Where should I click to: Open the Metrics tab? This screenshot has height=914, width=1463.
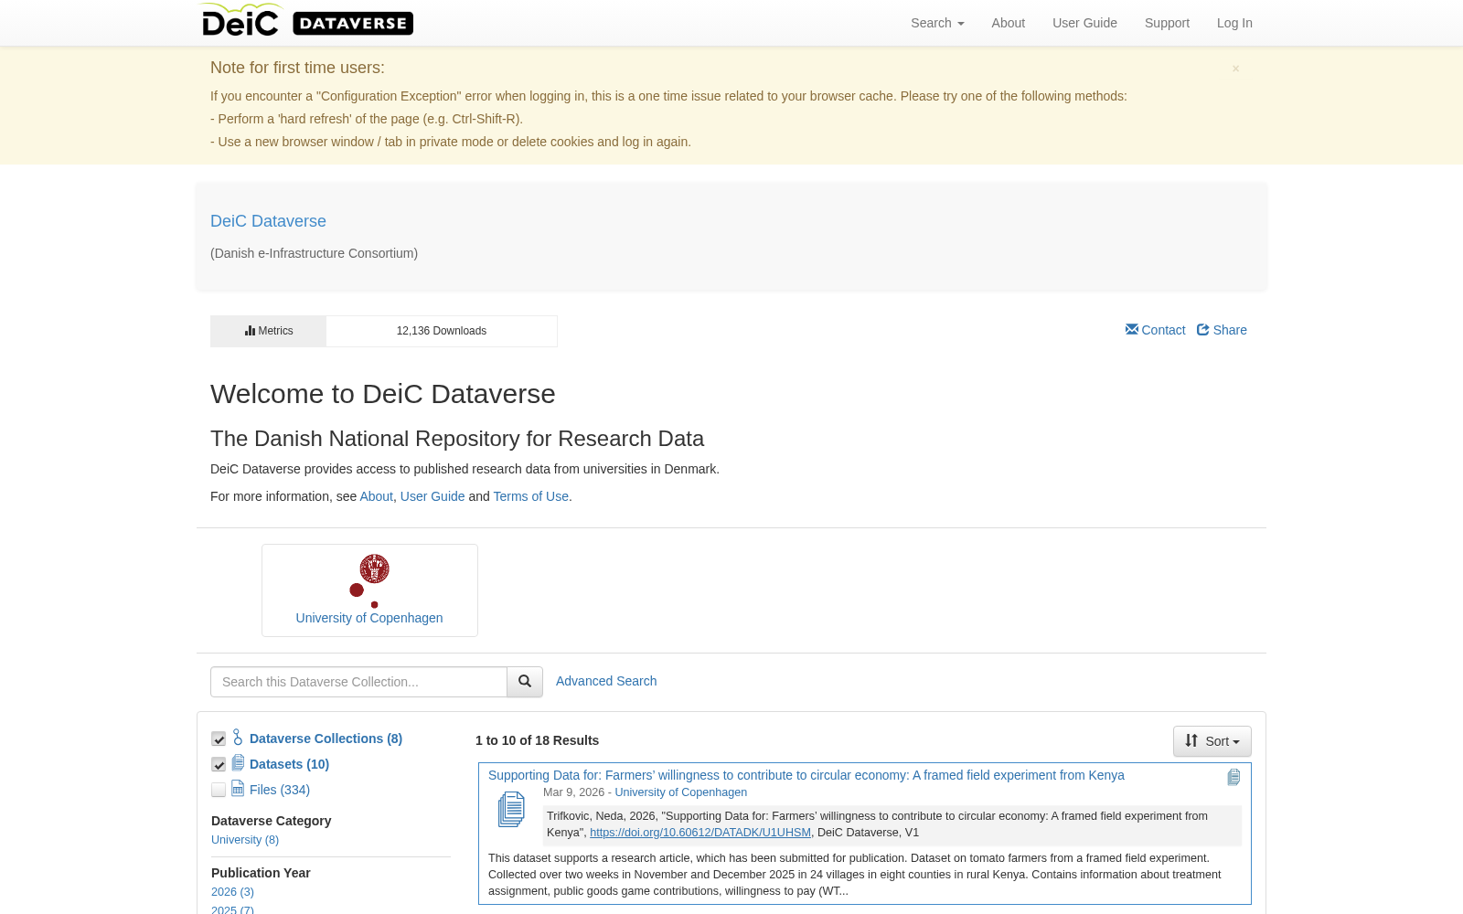click(x=269, y=331)
